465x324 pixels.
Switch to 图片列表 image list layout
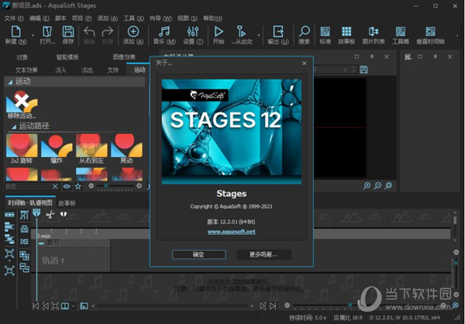click(x=374, y=32)
